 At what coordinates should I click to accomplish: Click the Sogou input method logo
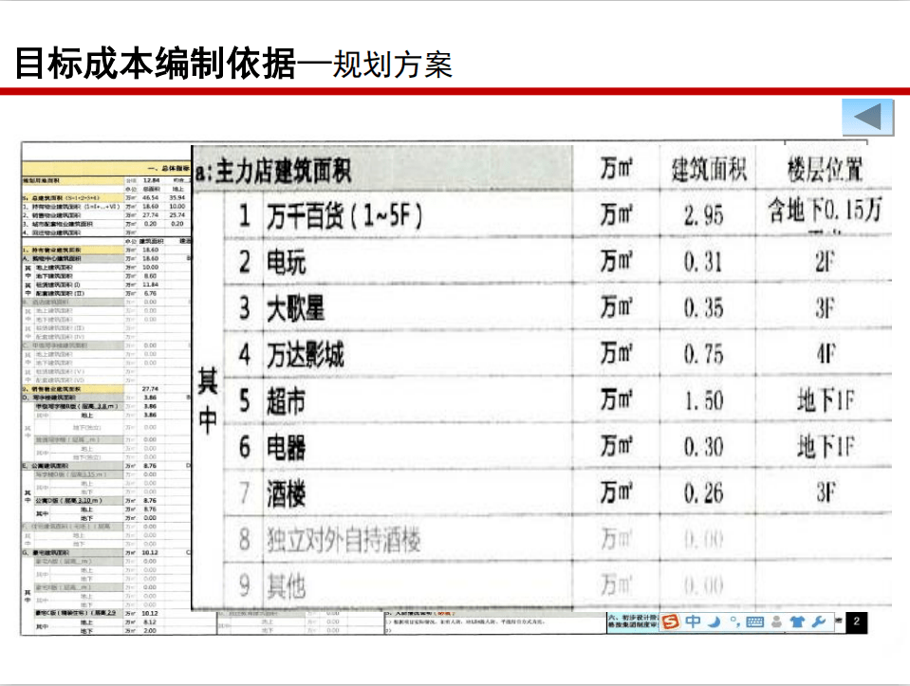pos(672,622)
